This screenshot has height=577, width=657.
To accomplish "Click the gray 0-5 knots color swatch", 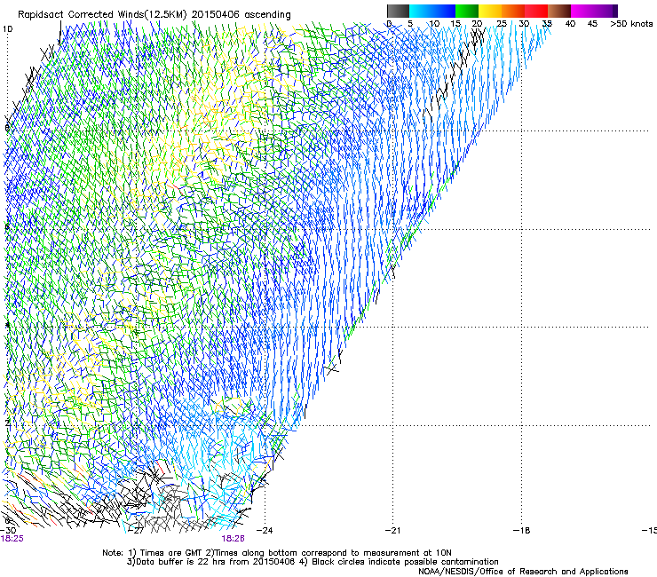I will click(398, 11).
